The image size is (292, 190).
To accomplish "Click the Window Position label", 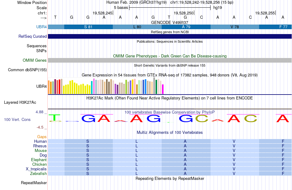I will point(32,2).
